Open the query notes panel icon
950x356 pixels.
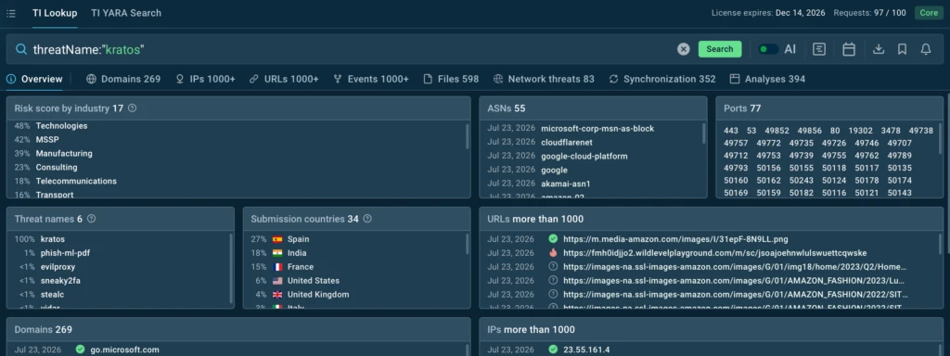819,50
